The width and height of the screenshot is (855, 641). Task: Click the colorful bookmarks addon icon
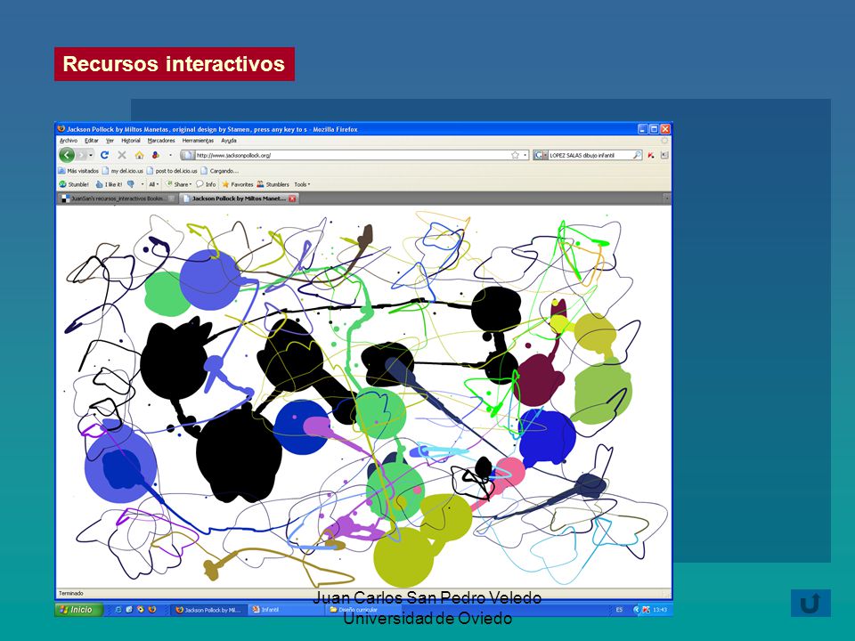[x=156, y=155]
